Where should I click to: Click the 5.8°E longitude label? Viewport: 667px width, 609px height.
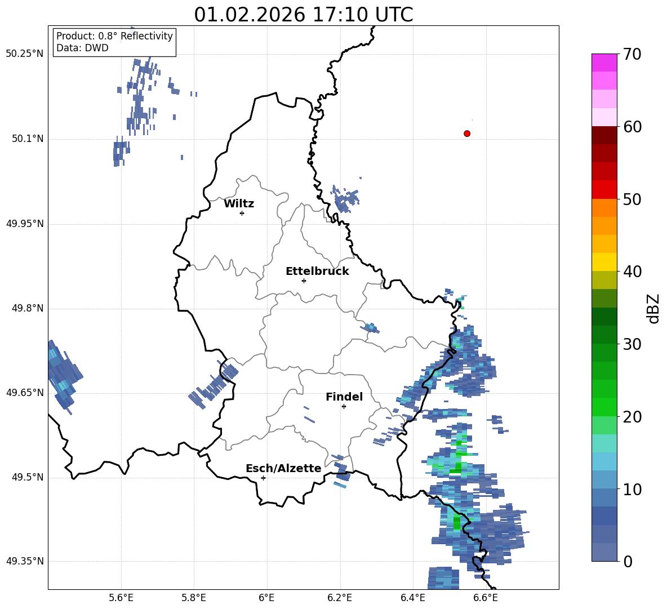[x=194, y=598]
